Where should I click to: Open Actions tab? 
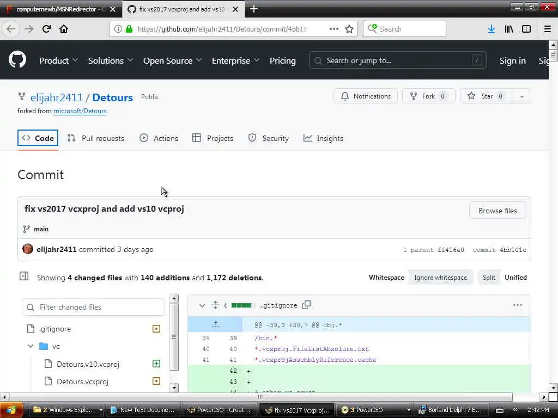(x=159, y=138)
